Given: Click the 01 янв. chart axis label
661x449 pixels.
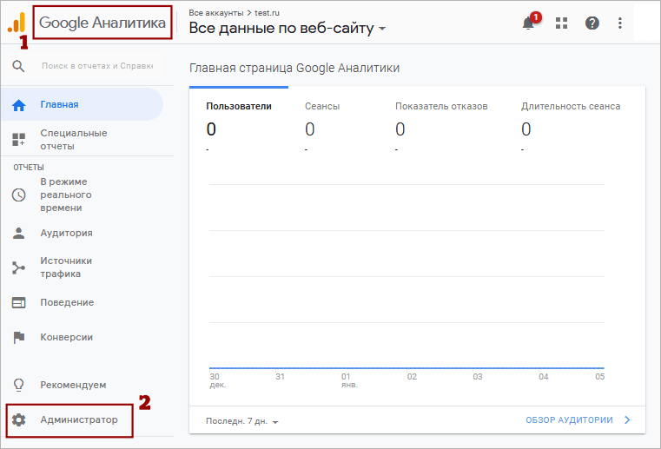Looking at the screenshot, I should coord(349,380).
